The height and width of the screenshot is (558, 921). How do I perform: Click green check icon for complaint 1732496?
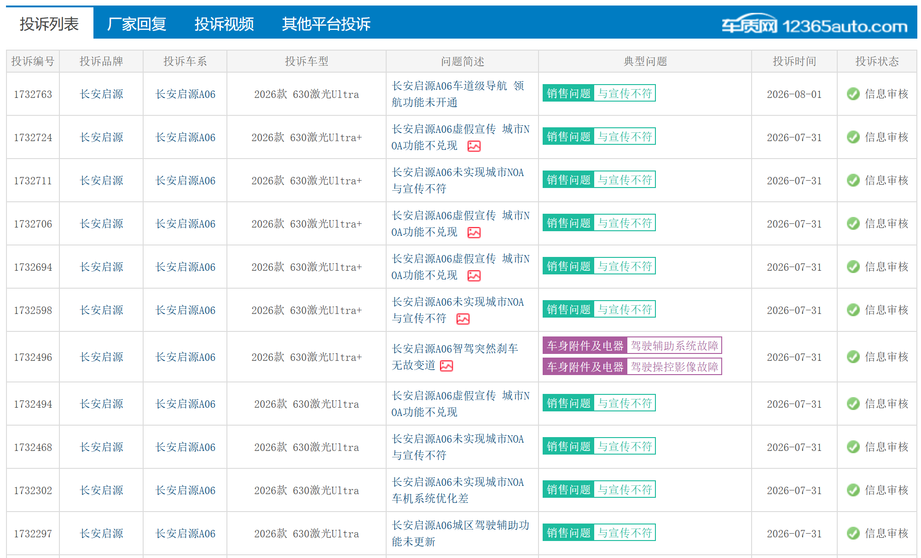point(853,357)
